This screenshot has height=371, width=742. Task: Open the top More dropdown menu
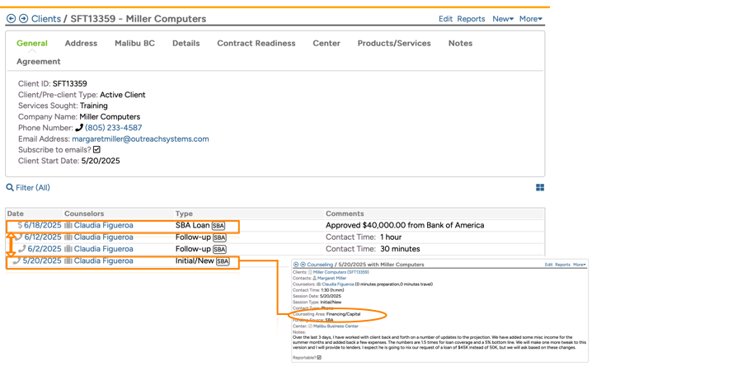[530, 19]
